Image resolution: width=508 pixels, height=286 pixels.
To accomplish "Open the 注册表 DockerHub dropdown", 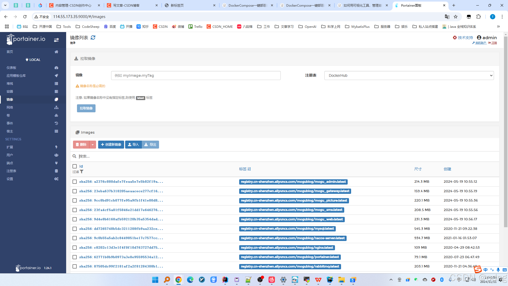I will tap(409, 75).
